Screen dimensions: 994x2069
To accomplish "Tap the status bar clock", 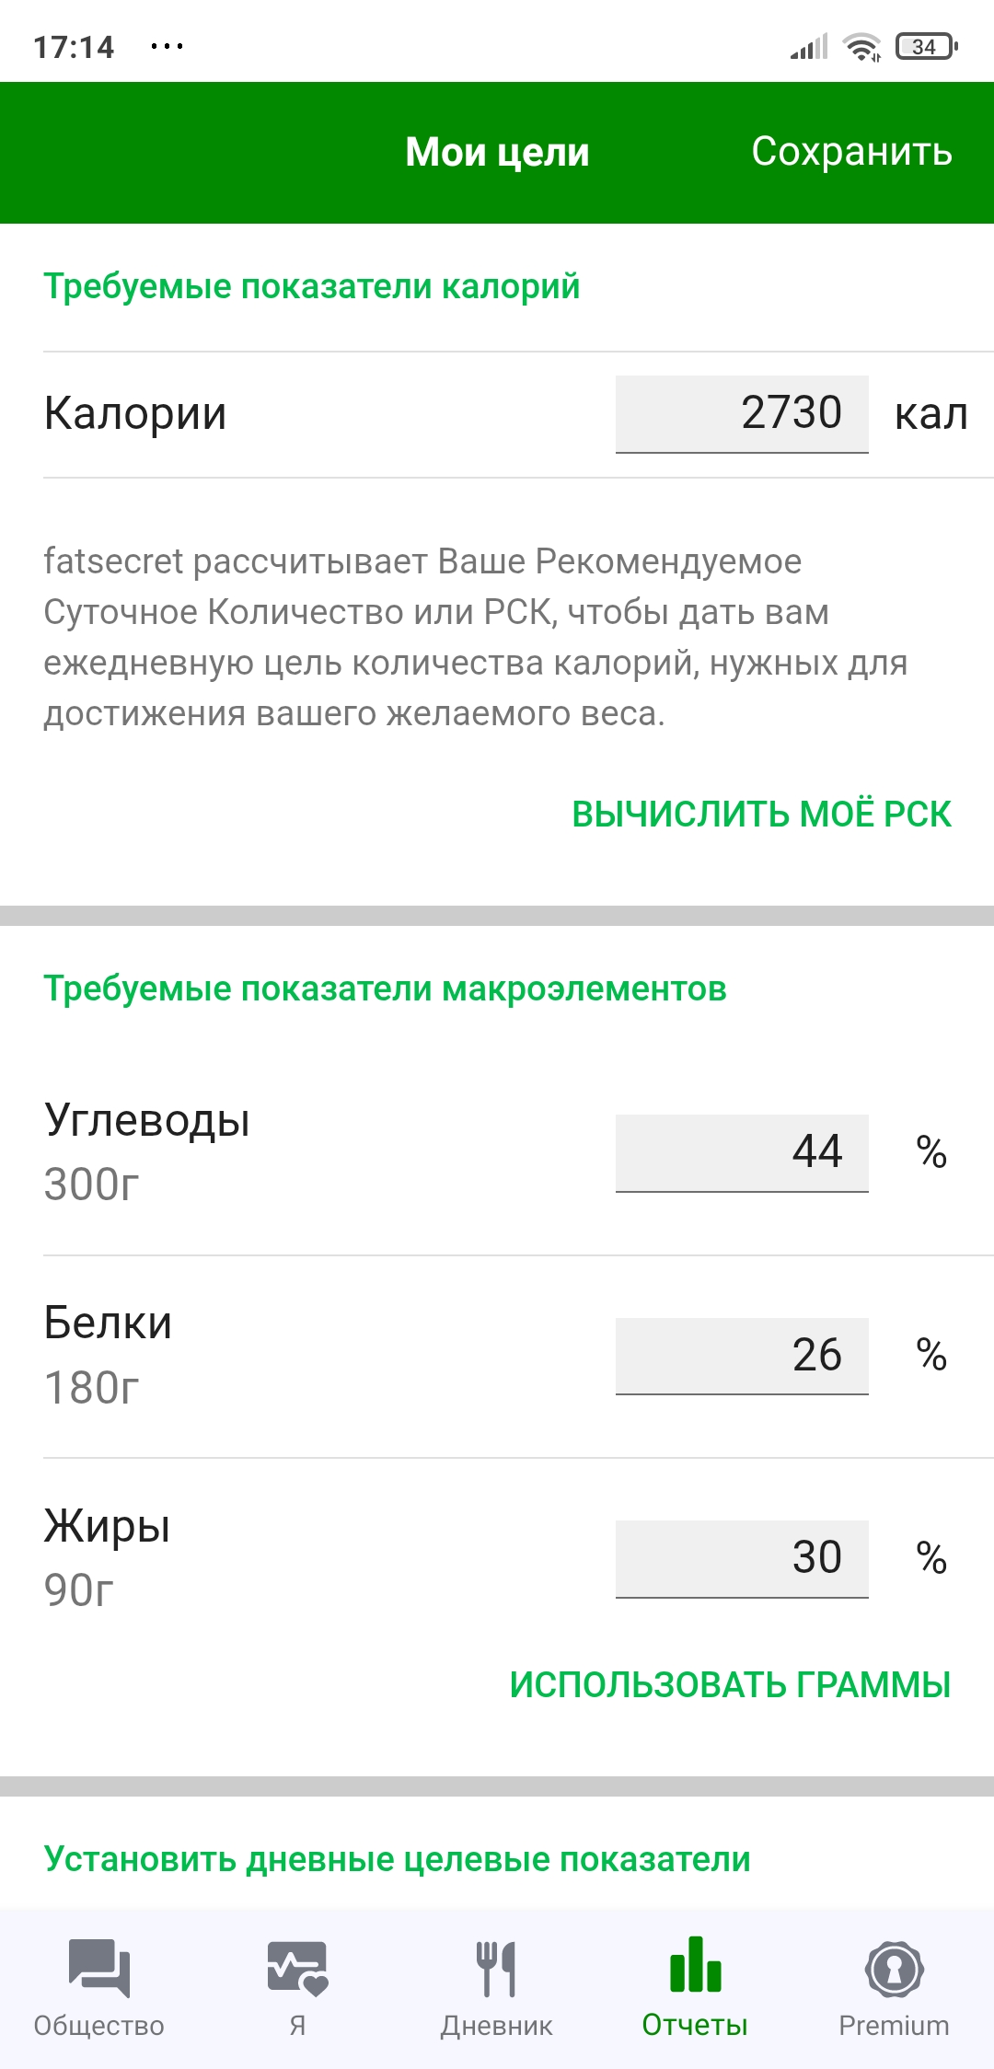I will [74, 47].
